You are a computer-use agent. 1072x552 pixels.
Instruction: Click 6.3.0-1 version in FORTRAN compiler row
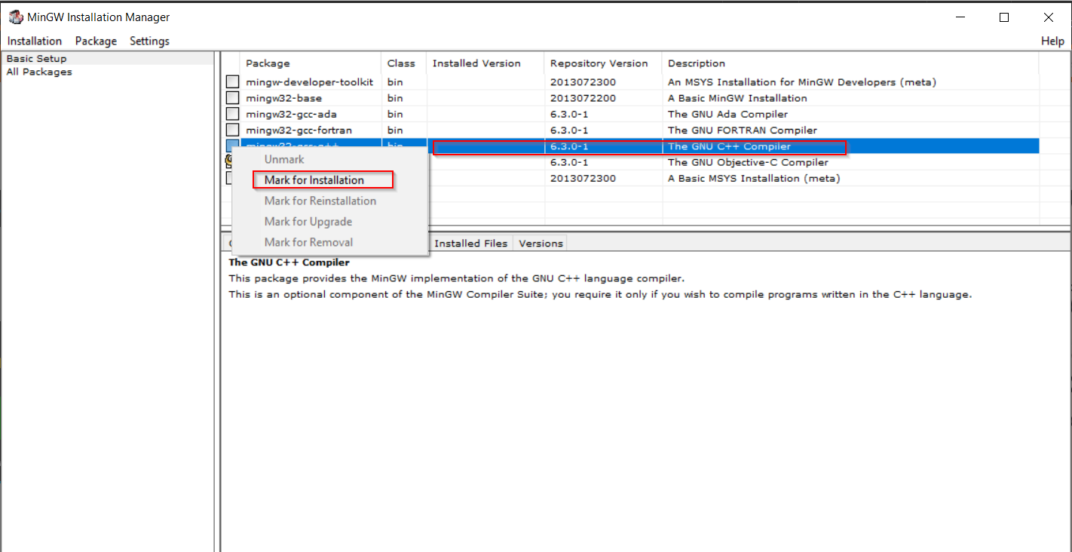tap(569, 130)
